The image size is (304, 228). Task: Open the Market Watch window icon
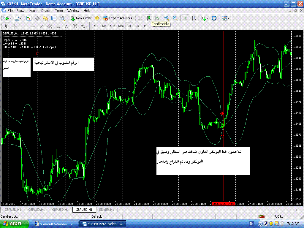point(29,18)
